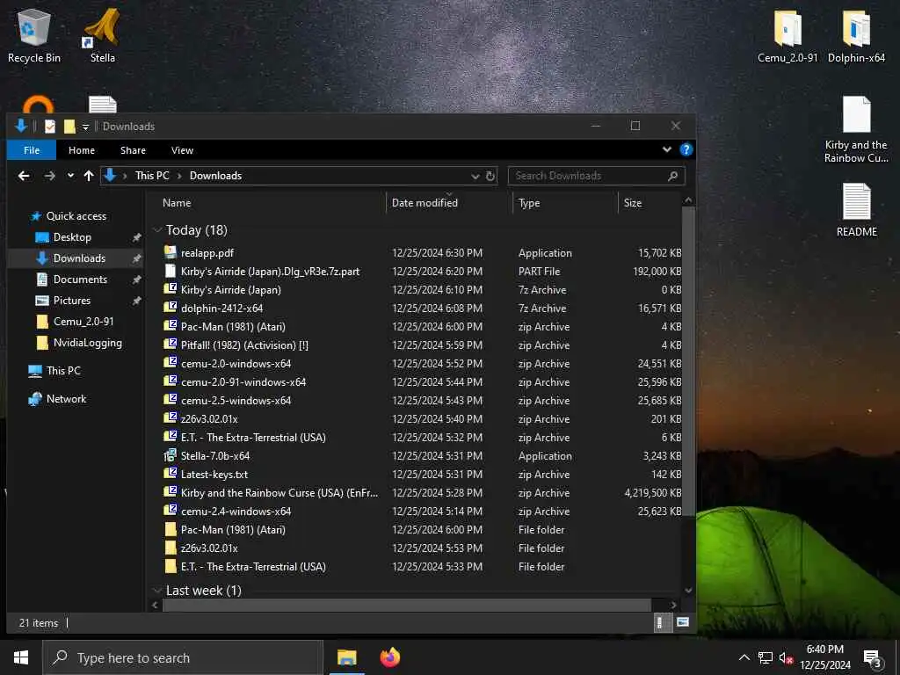Open Documents in the navigation pane

[x=80, y=279]
